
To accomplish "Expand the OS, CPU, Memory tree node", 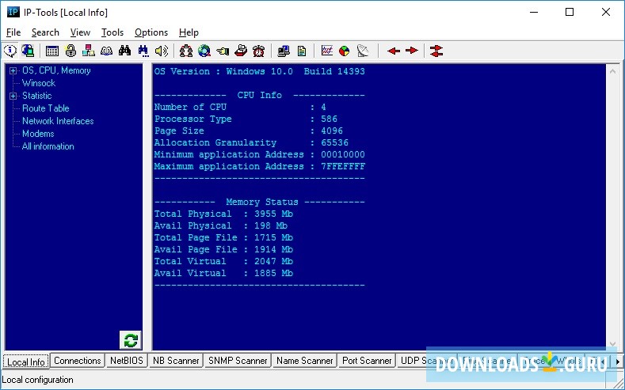I will [x=13, y=71].
